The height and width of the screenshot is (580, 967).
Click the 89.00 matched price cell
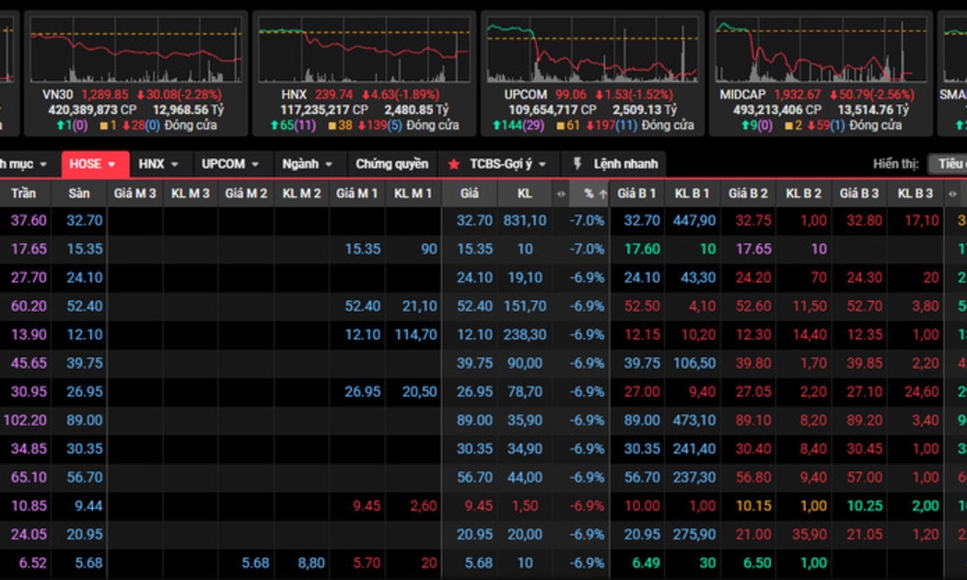pyautogui.click(x=474, y=420)
